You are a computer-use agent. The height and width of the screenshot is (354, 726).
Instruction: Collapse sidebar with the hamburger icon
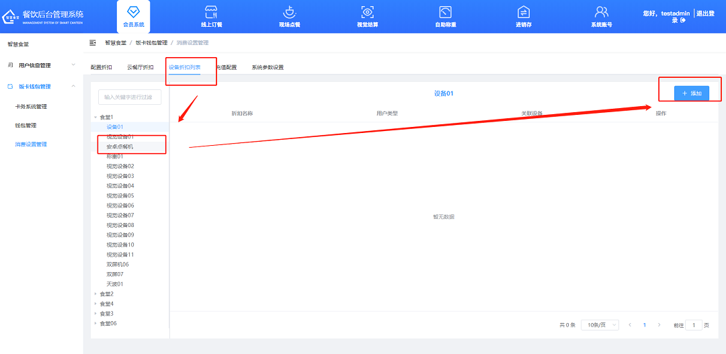[93, 42]
